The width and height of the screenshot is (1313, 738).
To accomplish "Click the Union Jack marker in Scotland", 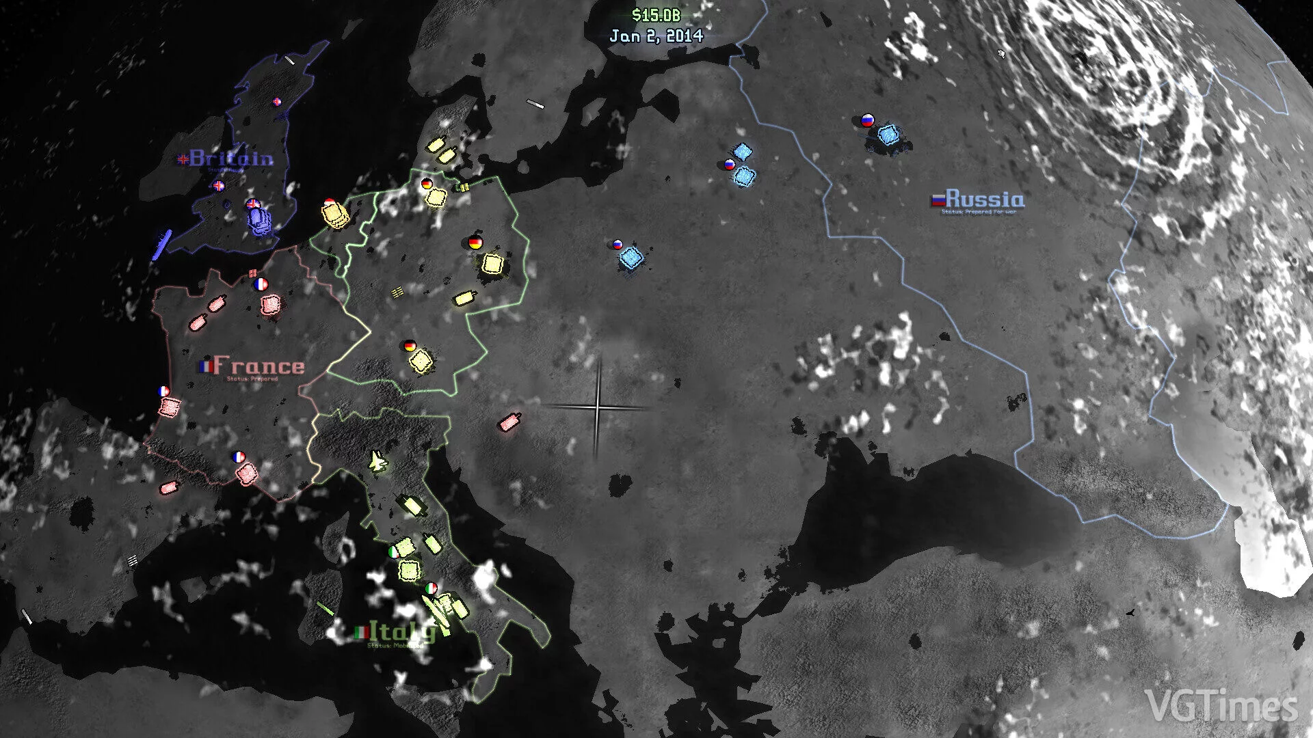I will point(277,102).
